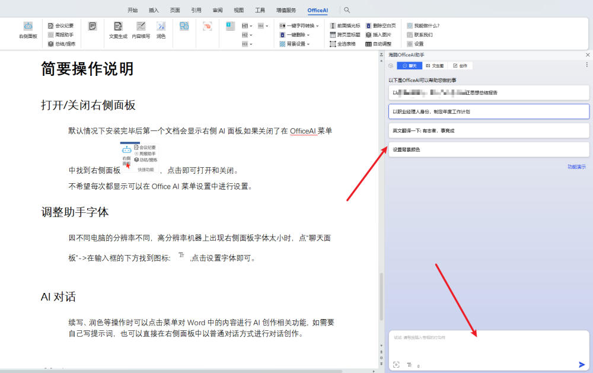Choose the 插入图片 insert picture tool

pos(378,35)
